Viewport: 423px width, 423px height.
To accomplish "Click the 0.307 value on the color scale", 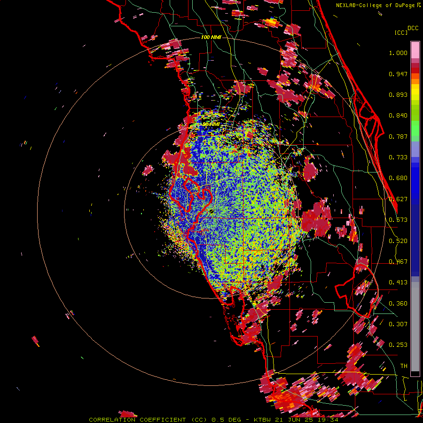I will (x=398, y=324).
